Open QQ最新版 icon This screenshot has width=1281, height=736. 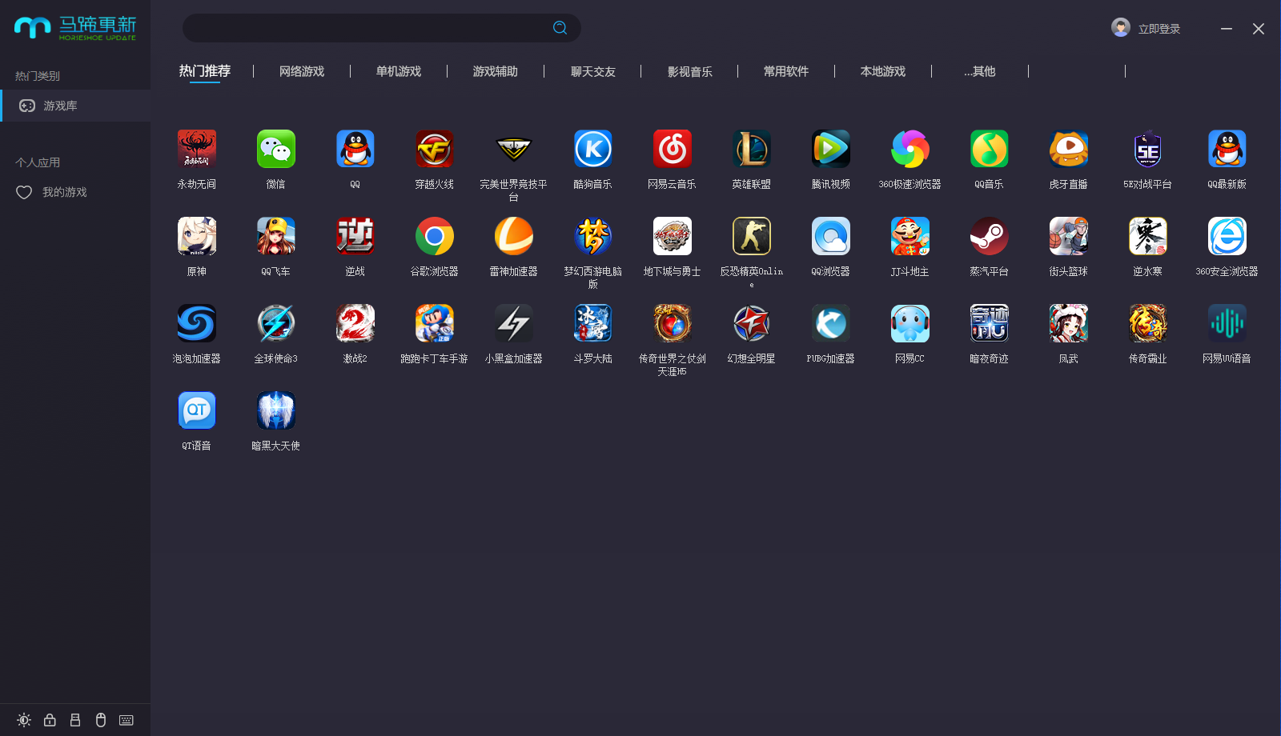(1227, 149)
